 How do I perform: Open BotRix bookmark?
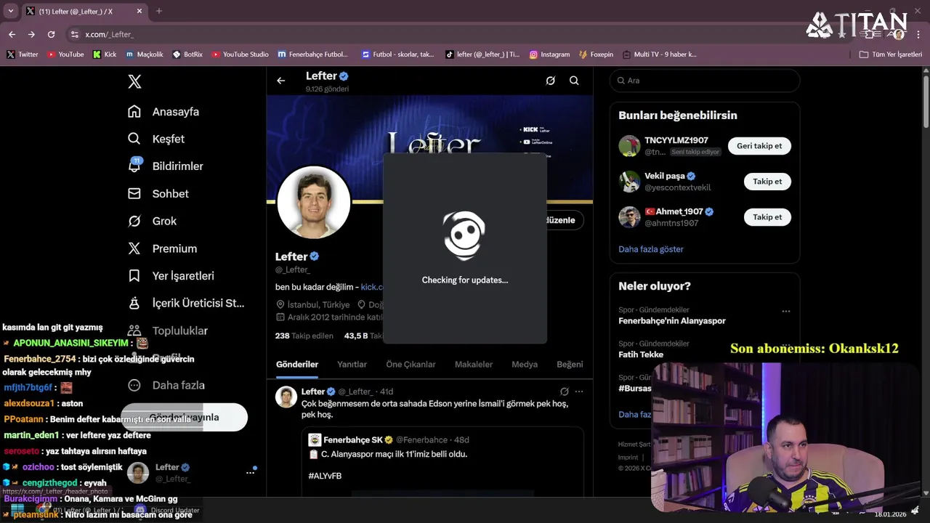pos(187,54)
